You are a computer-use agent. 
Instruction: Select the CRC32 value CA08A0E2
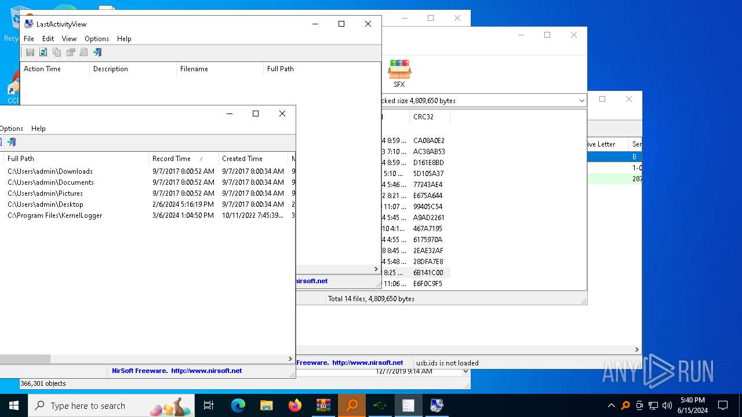coord(428,141)
